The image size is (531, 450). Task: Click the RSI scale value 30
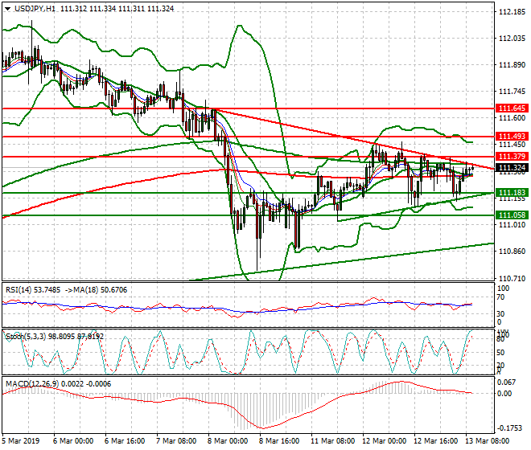click(500, 314)
